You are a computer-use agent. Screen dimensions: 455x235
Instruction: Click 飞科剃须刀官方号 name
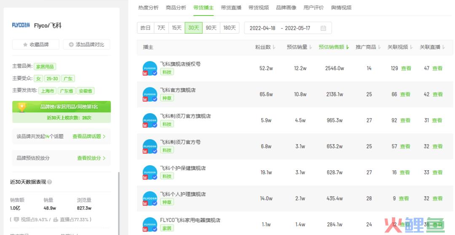(180, 142)
